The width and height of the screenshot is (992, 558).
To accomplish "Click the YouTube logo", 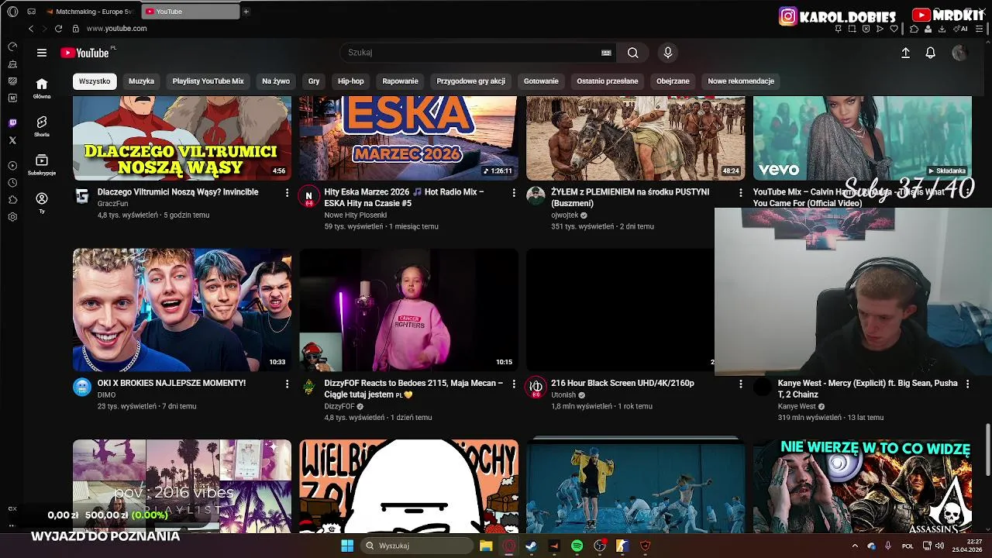I will (x=85, y=53).
